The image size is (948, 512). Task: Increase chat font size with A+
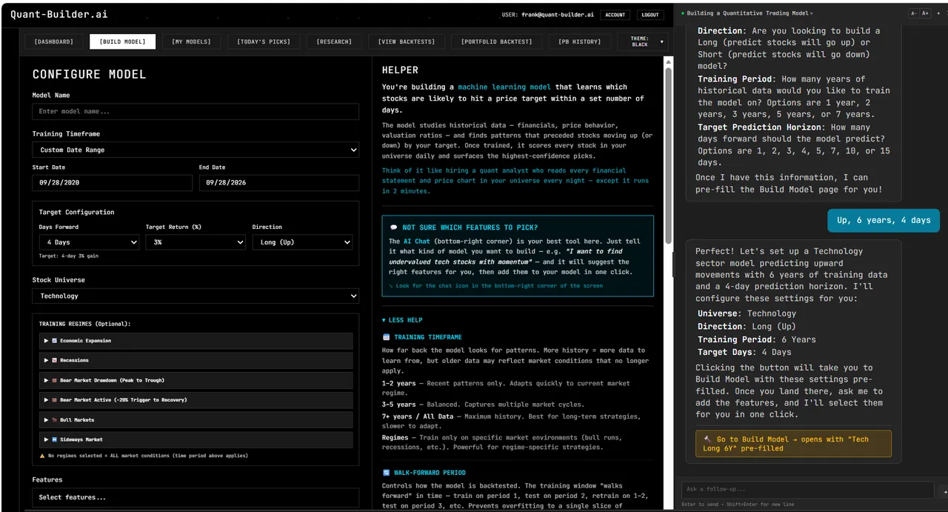point(925,13)
